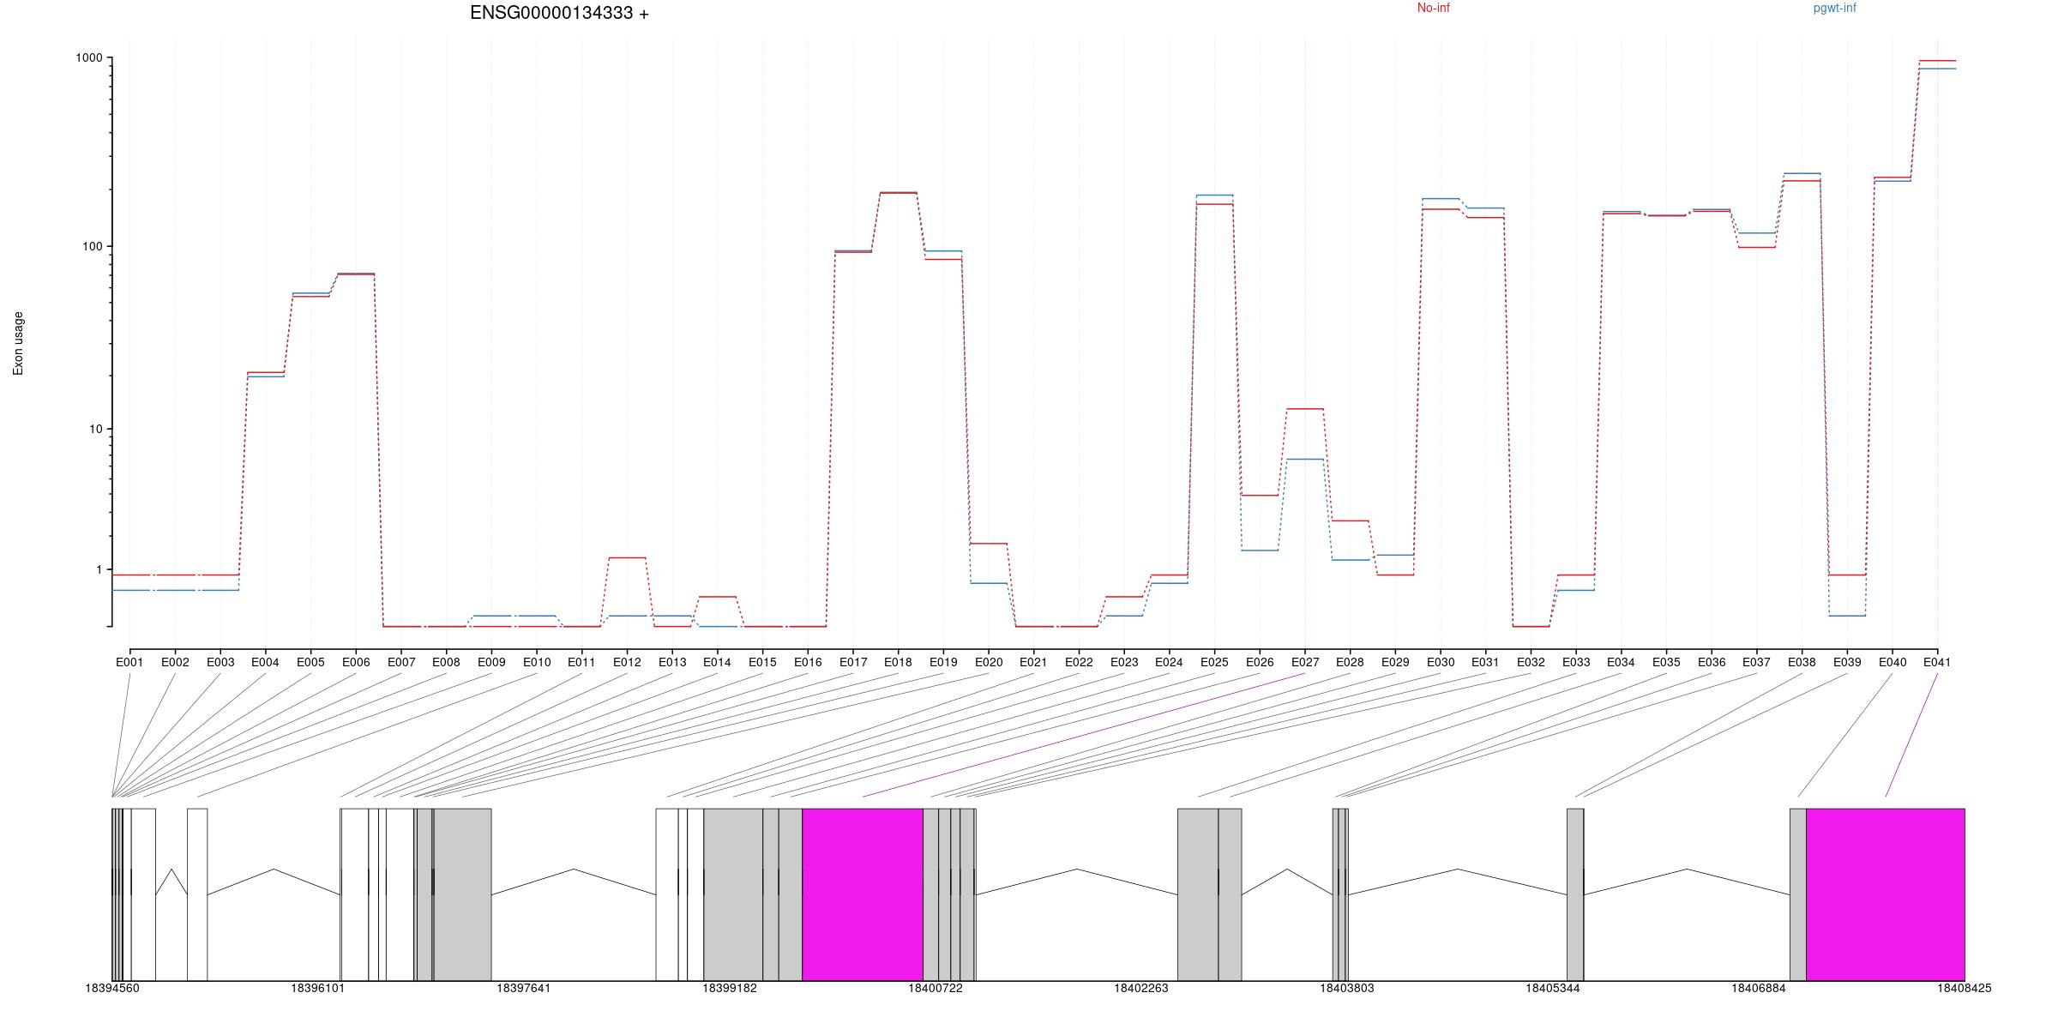Click genomic coordinate 18399182
Image resolution: width=2058 pixels, height=1029 pixels.
tap(730, 989)
